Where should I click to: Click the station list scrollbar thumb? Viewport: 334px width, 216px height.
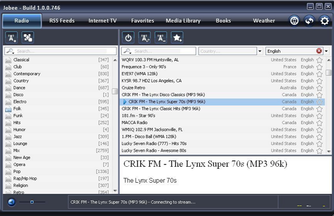coord(329,73)
